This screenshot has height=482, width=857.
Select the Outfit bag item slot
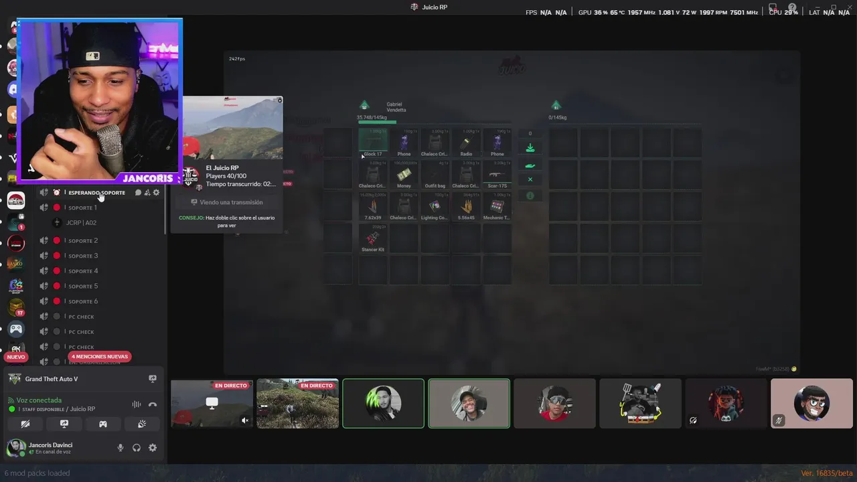click(435, 175)
